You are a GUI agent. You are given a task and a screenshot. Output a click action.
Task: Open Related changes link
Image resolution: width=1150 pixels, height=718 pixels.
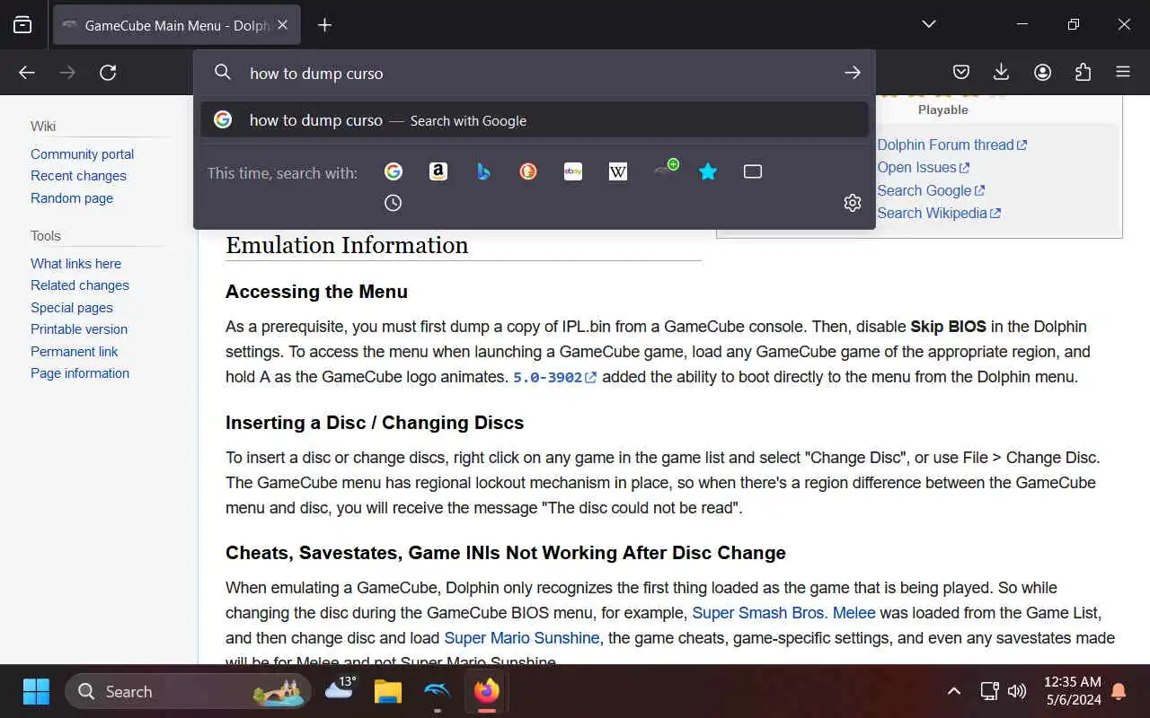[80, 285]
